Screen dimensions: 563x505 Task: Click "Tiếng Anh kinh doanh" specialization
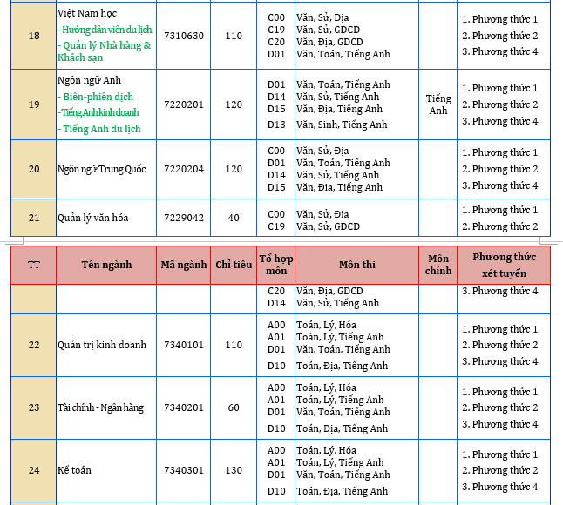(98, 112)
